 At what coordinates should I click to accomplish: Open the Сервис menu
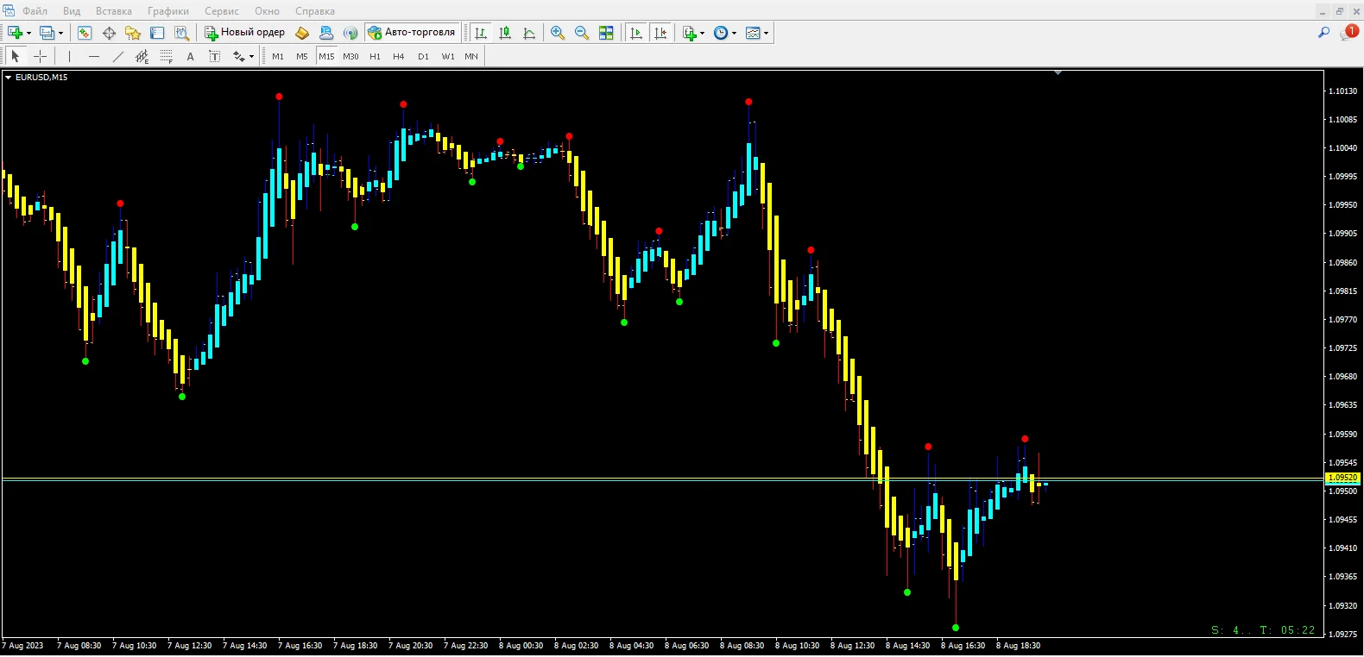(x=222, y=11)
